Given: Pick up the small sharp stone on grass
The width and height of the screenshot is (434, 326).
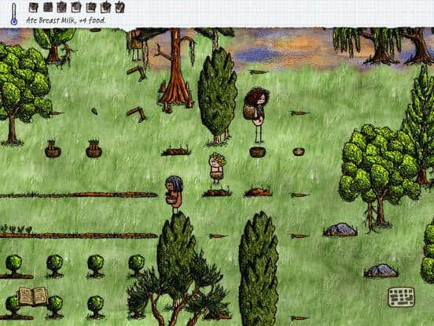Looking at the screenshot, I should pos(94,112).
